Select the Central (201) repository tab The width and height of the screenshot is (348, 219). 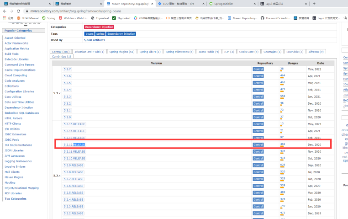coord(61,52)
